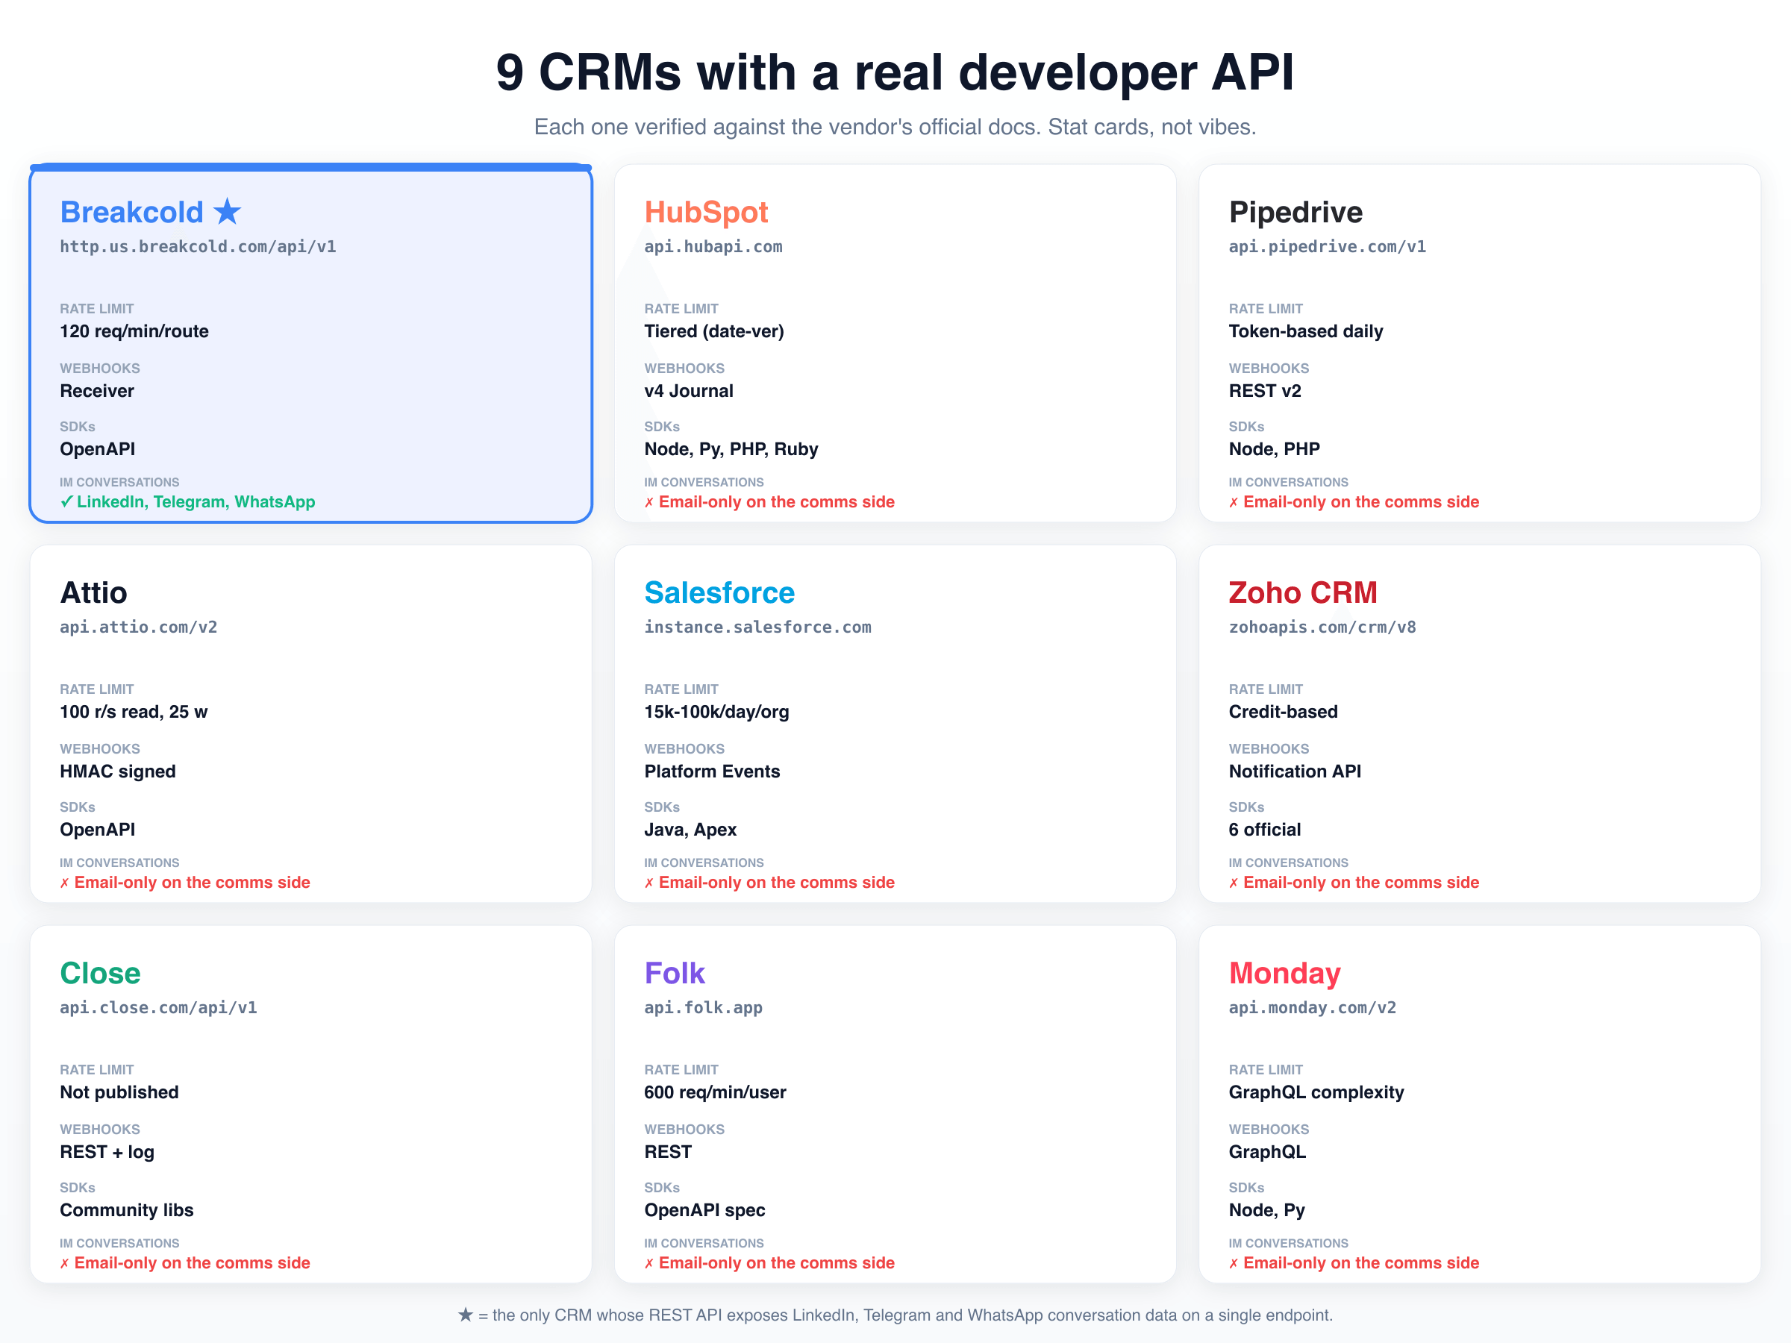Click the instance.salesforce.com endpoint text

758,627
